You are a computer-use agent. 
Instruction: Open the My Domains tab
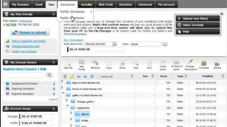(21, 5)
